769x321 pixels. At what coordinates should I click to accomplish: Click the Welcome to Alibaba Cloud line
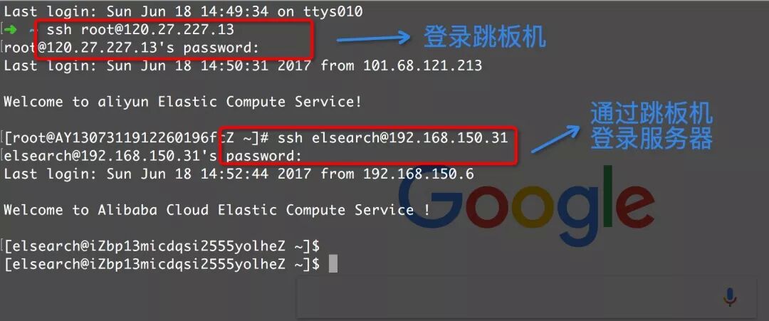(217, 210)
